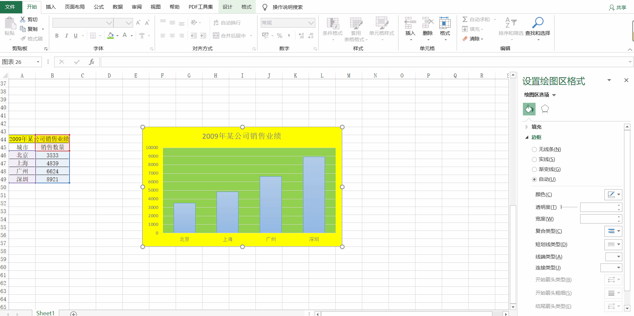
Task: Select the 无线条 (No line) radio button
Action: 534,150
